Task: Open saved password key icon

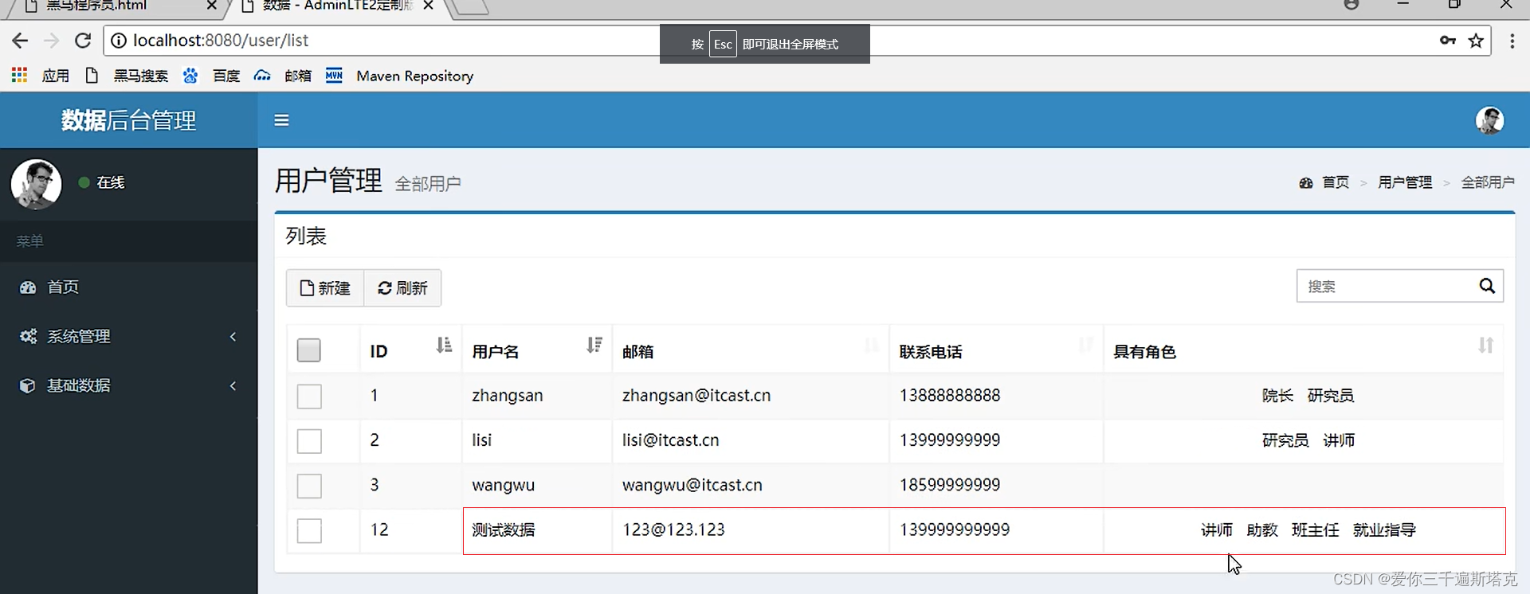Action: click(1448, 41)
